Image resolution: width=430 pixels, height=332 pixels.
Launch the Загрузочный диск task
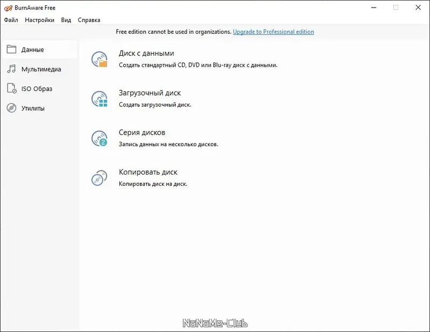[x=149, y=93]
